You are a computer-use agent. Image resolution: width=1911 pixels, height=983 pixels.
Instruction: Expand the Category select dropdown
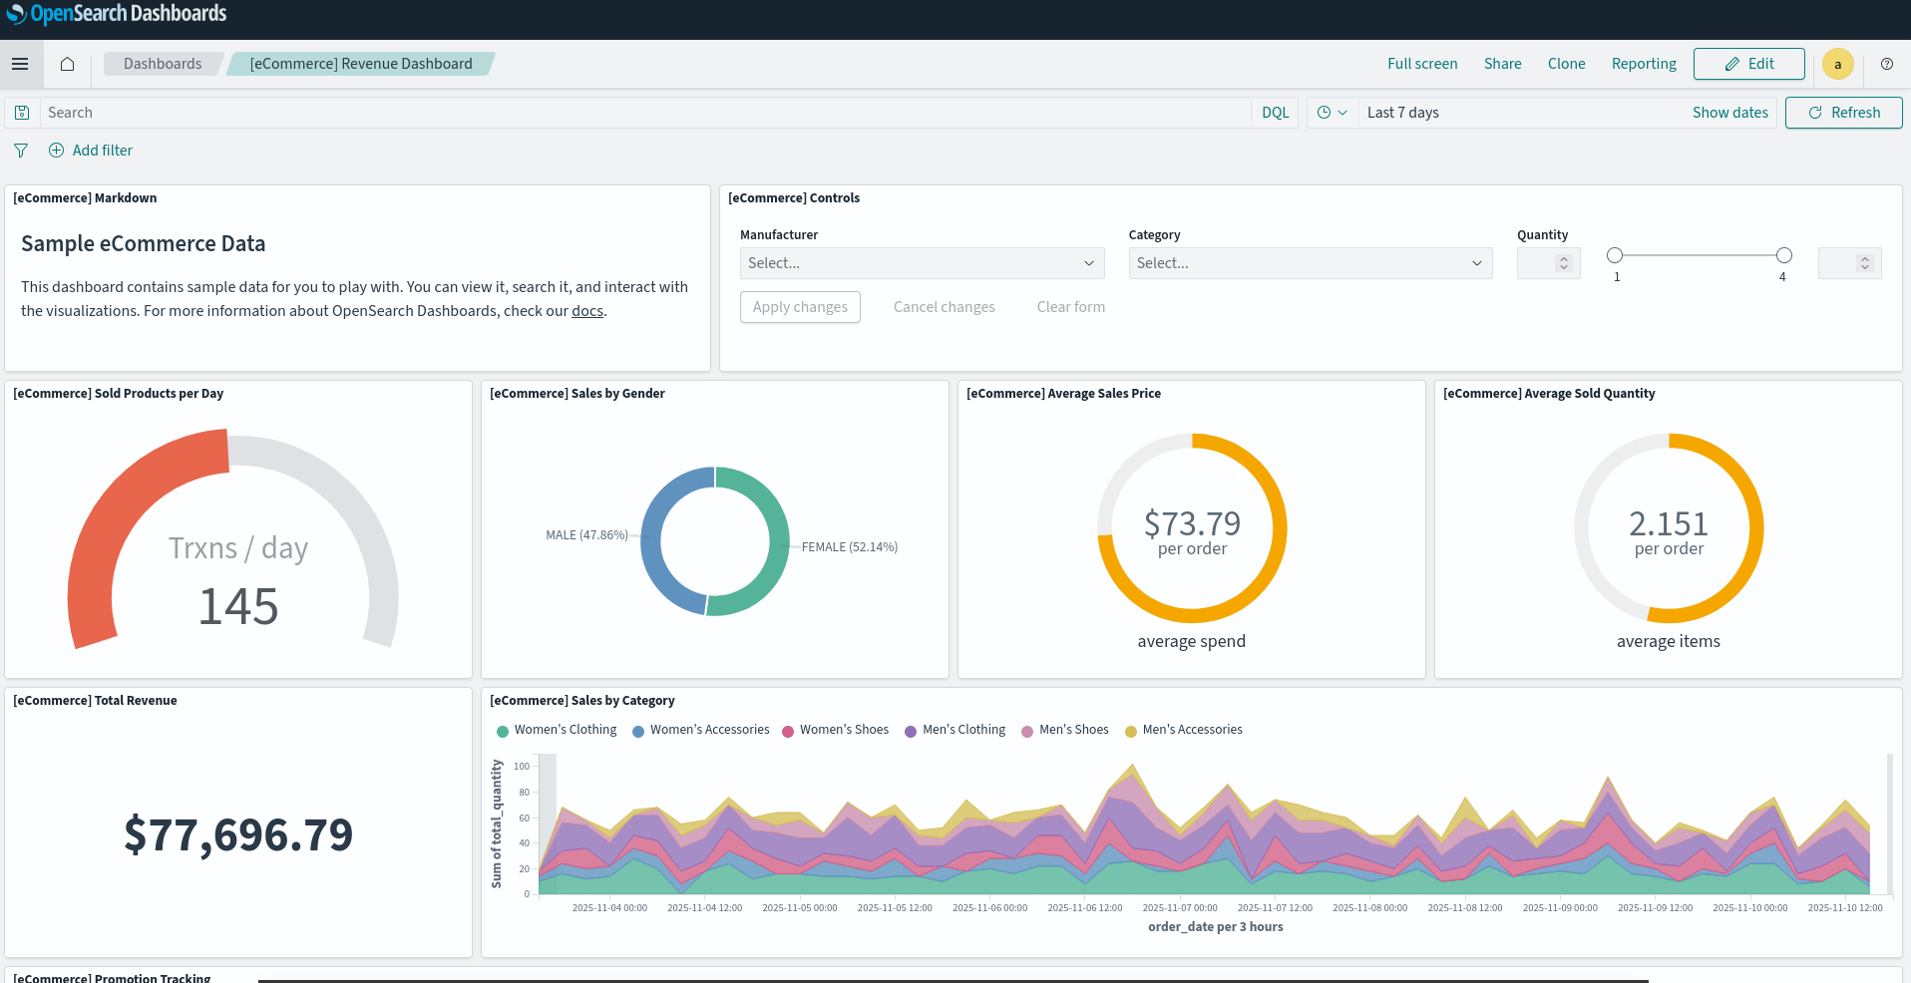[x=1310, y=263]
